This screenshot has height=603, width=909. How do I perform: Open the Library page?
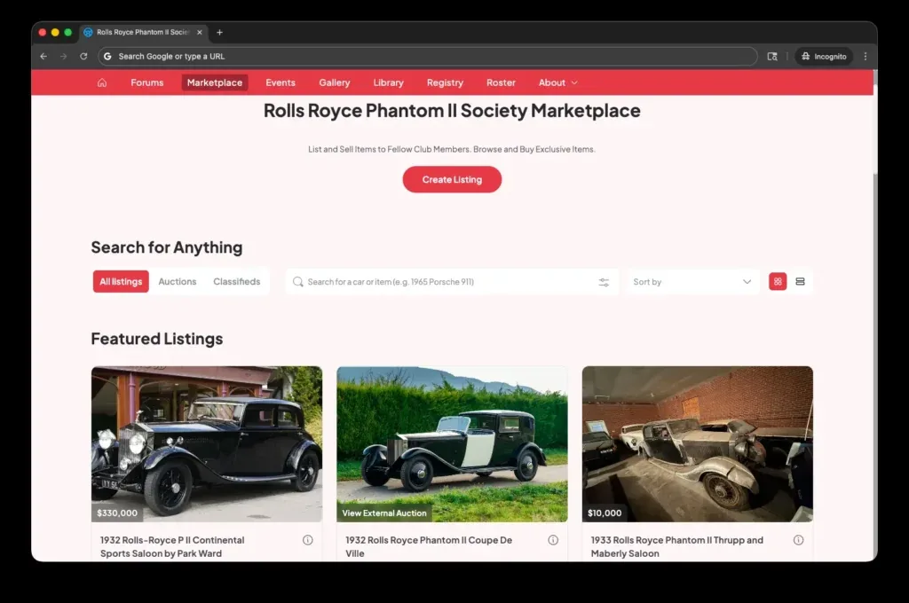[x=389, y=82]
